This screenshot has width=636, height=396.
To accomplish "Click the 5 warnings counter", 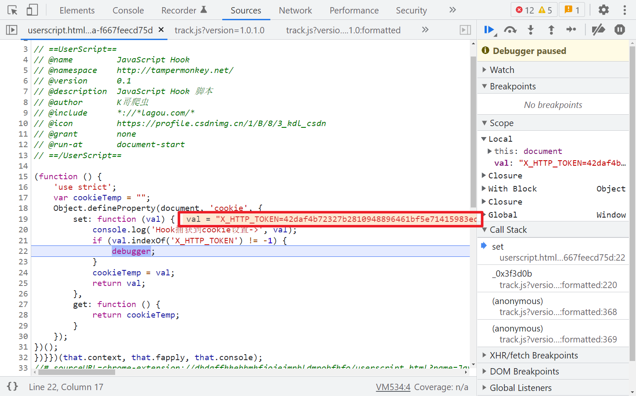I will point(545,10).
